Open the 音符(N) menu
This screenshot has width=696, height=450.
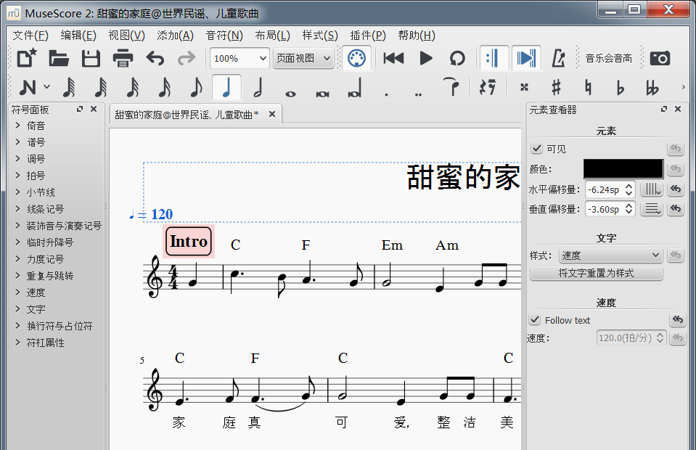coord(224,36)
